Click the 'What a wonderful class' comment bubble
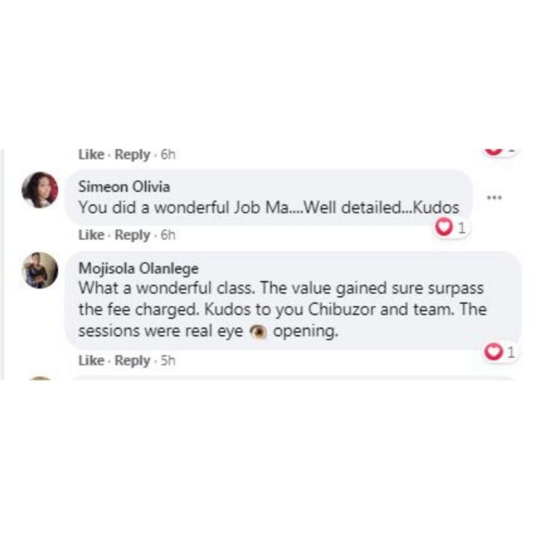 (x=293, y=300)
